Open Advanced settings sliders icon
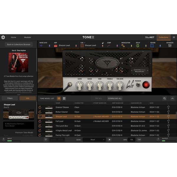Image resolution: width=177 pixels, height=177 pixels. [x=170, y=46]
